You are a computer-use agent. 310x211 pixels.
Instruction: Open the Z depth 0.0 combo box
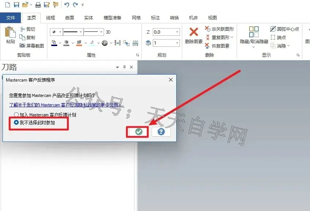[x=166, y=32]
